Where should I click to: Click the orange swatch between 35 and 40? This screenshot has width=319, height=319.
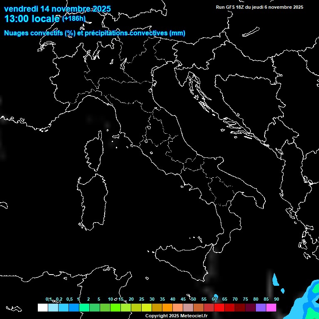[x=167, y=307]
